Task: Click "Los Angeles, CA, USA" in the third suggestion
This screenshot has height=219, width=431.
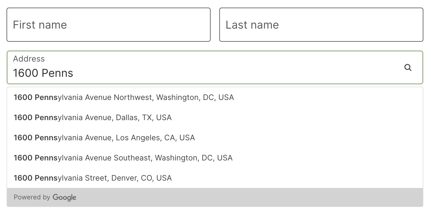Action: (x=155, y=138)
